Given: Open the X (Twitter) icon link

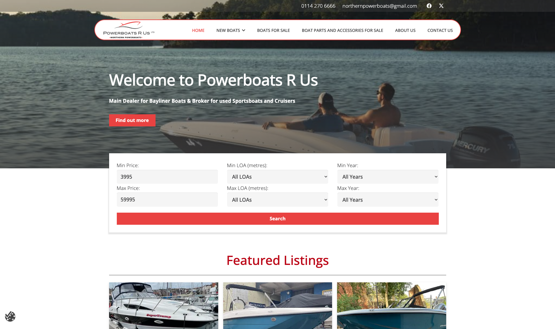Looking at the screenshot, I should point(441,6).
